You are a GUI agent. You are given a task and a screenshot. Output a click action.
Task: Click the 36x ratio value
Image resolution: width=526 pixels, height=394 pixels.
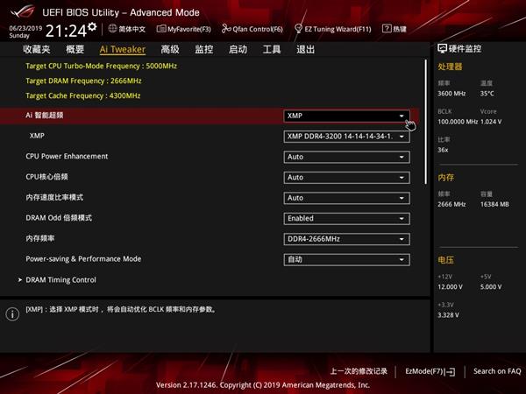[443, 150]
